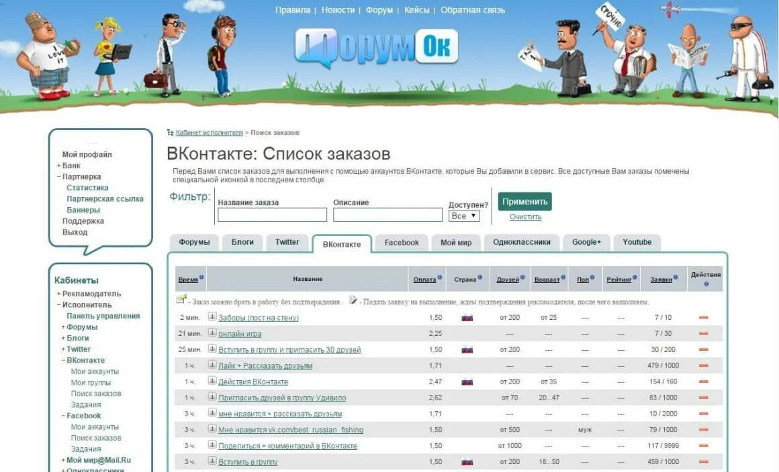Click the download icon beside онлайн игра
This screenshot has height=472, width=779.
pos(212,333)
